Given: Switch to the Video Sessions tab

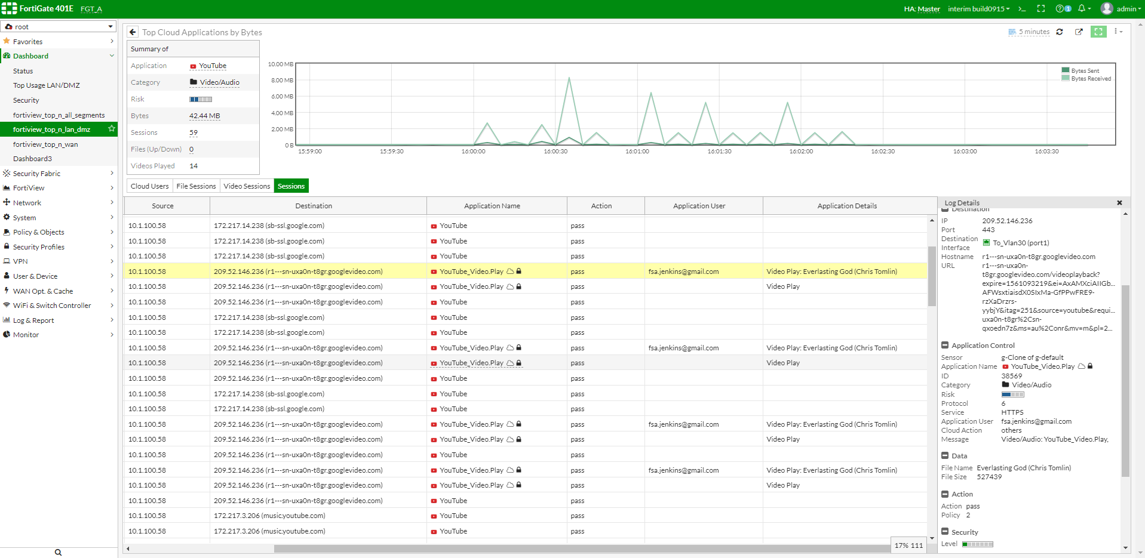Looking at the screenshot, I should (x=247, y=186).
